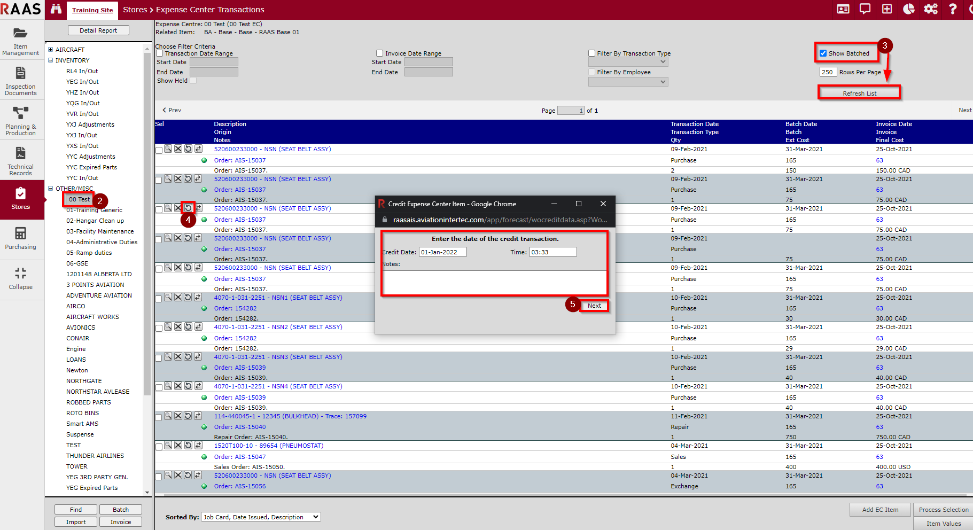The image size is (973, 530).
Task: Uncheck the Show Batched checkbox
Action: 823,53
